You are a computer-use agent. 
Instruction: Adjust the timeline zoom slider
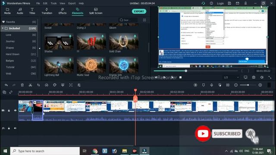pyautogui.click(x=248, y=85)
